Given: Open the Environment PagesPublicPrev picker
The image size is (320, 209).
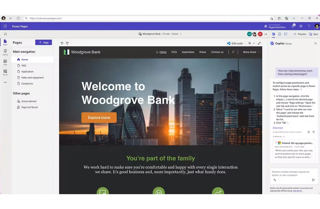Looking at the screenshot, I should coord(275,26).
